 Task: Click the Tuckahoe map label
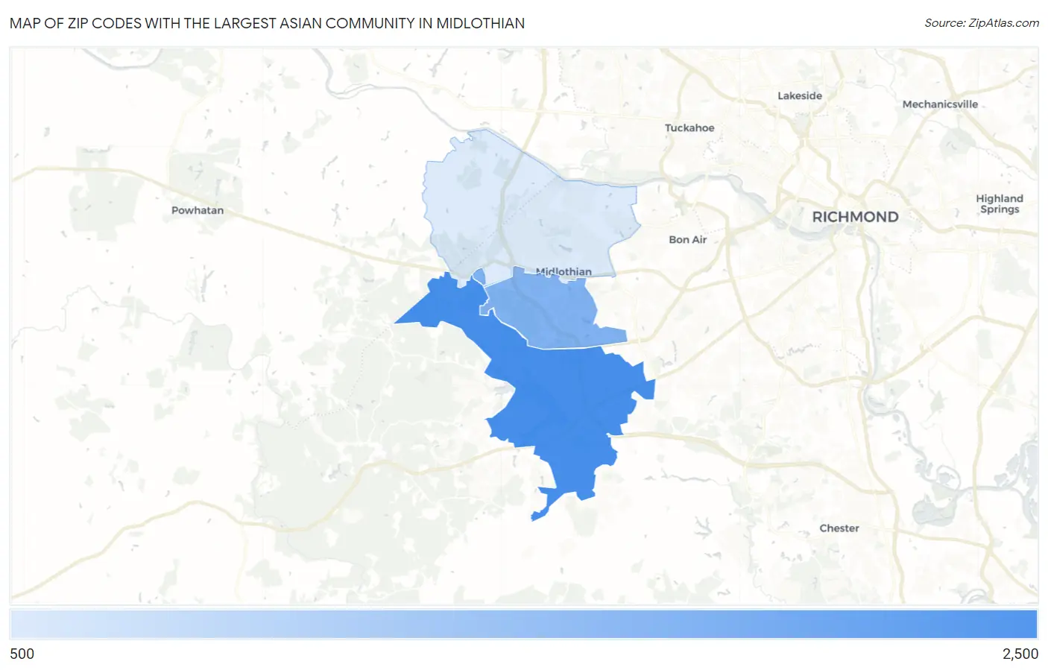[x=689, y=127]
